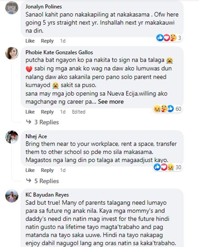Open KC Bayudan Reyes' name link
Image resolution: width=199 pixels, height=247 pixels.
coord(47,195)
